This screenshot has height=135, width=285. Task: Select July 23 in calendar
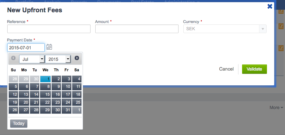tap(56, 102)
